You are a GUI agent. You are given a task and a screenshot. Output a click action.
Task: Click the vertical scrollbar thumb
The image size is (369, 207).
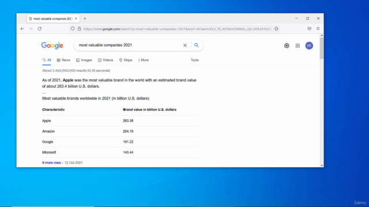coord(322,48)
